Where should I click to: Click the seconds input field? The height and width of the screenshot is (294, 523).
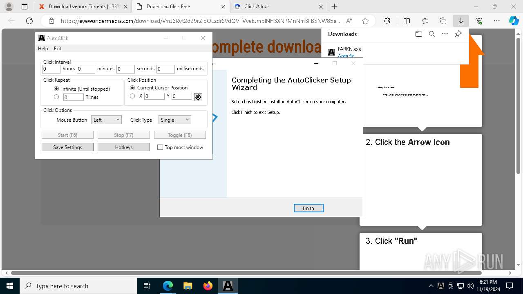pyautogui.click(x=125, y=69)
